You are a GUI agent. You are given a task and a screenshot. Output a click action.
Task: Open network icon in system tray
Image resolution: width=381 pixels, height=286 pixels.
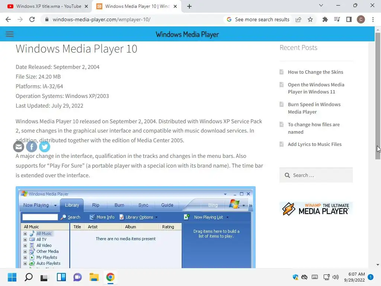coord(326,277)
